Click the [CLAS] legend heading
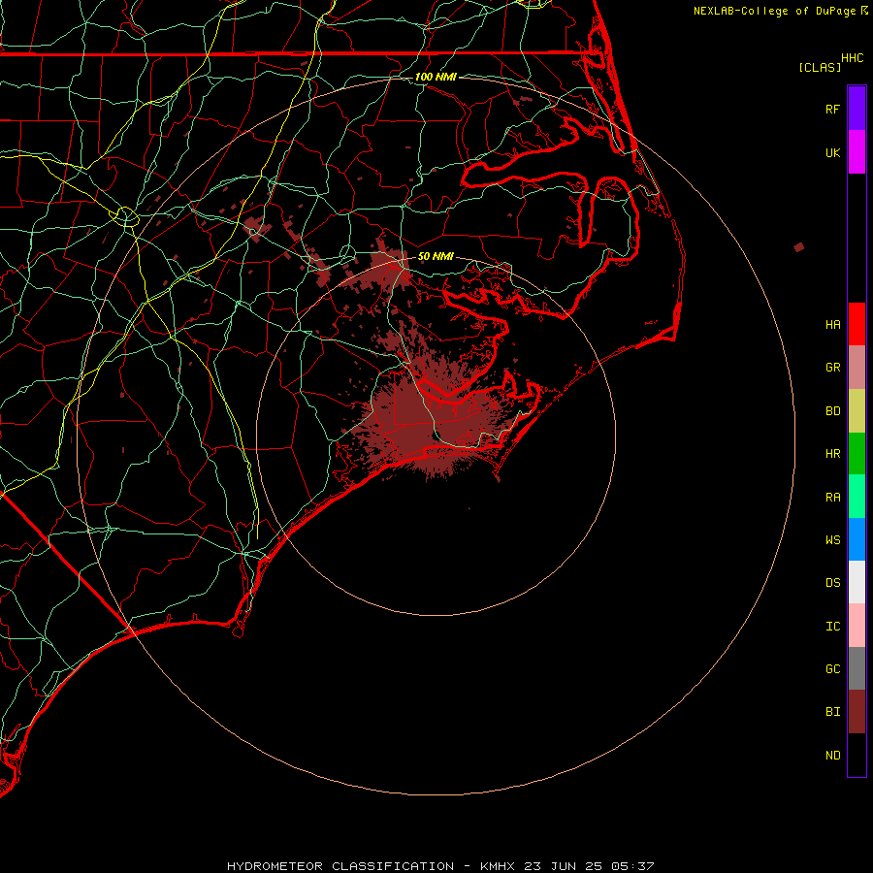 [x=820, y=67]
